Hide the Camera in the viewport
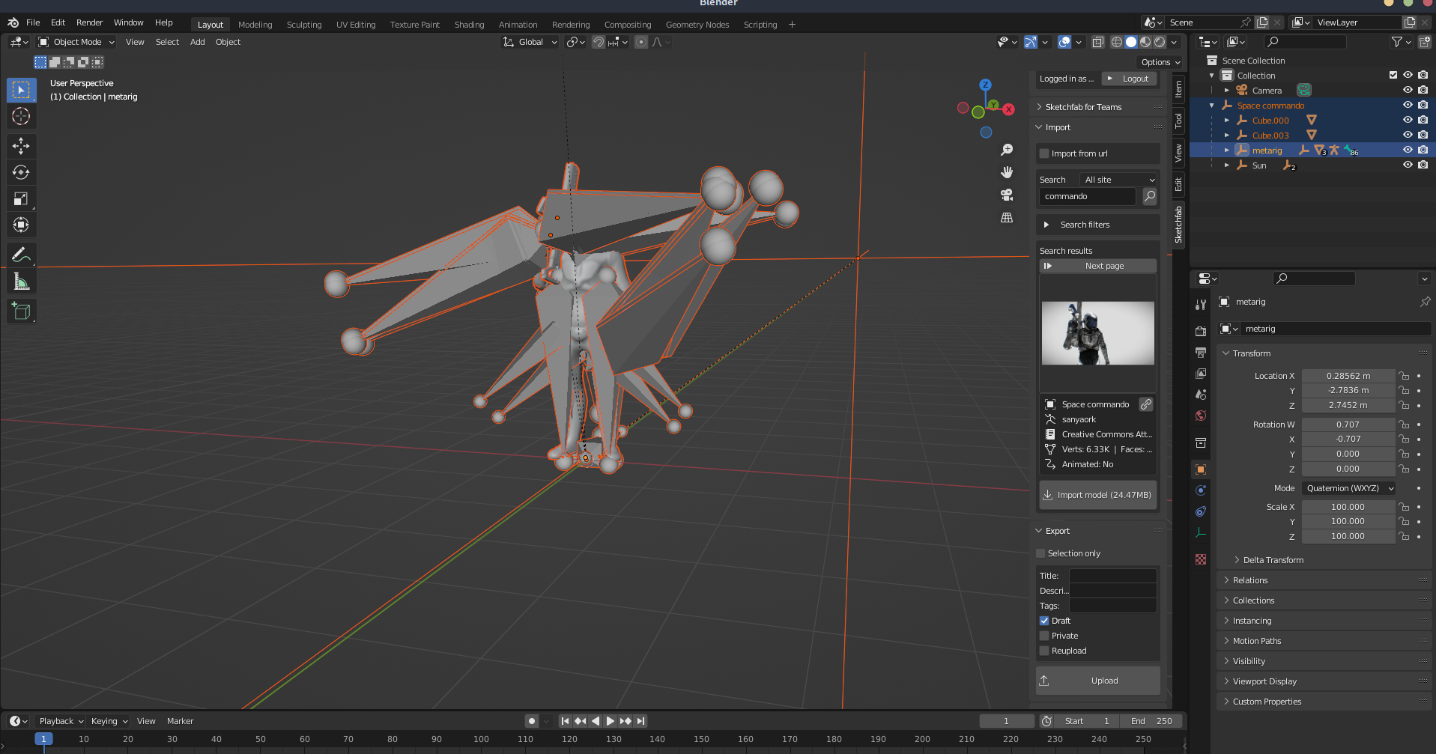 [1408, 90]
